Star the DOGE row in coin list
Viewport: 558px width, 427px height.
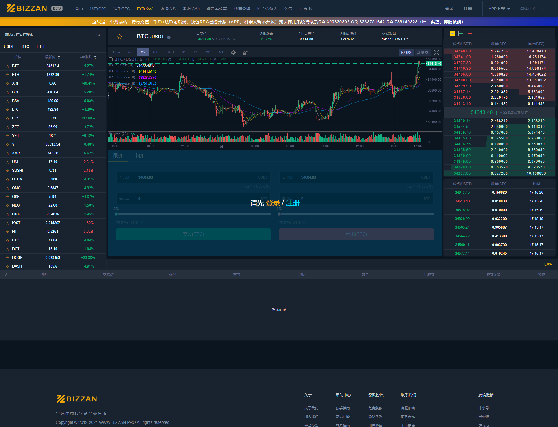tap(8, 258)
